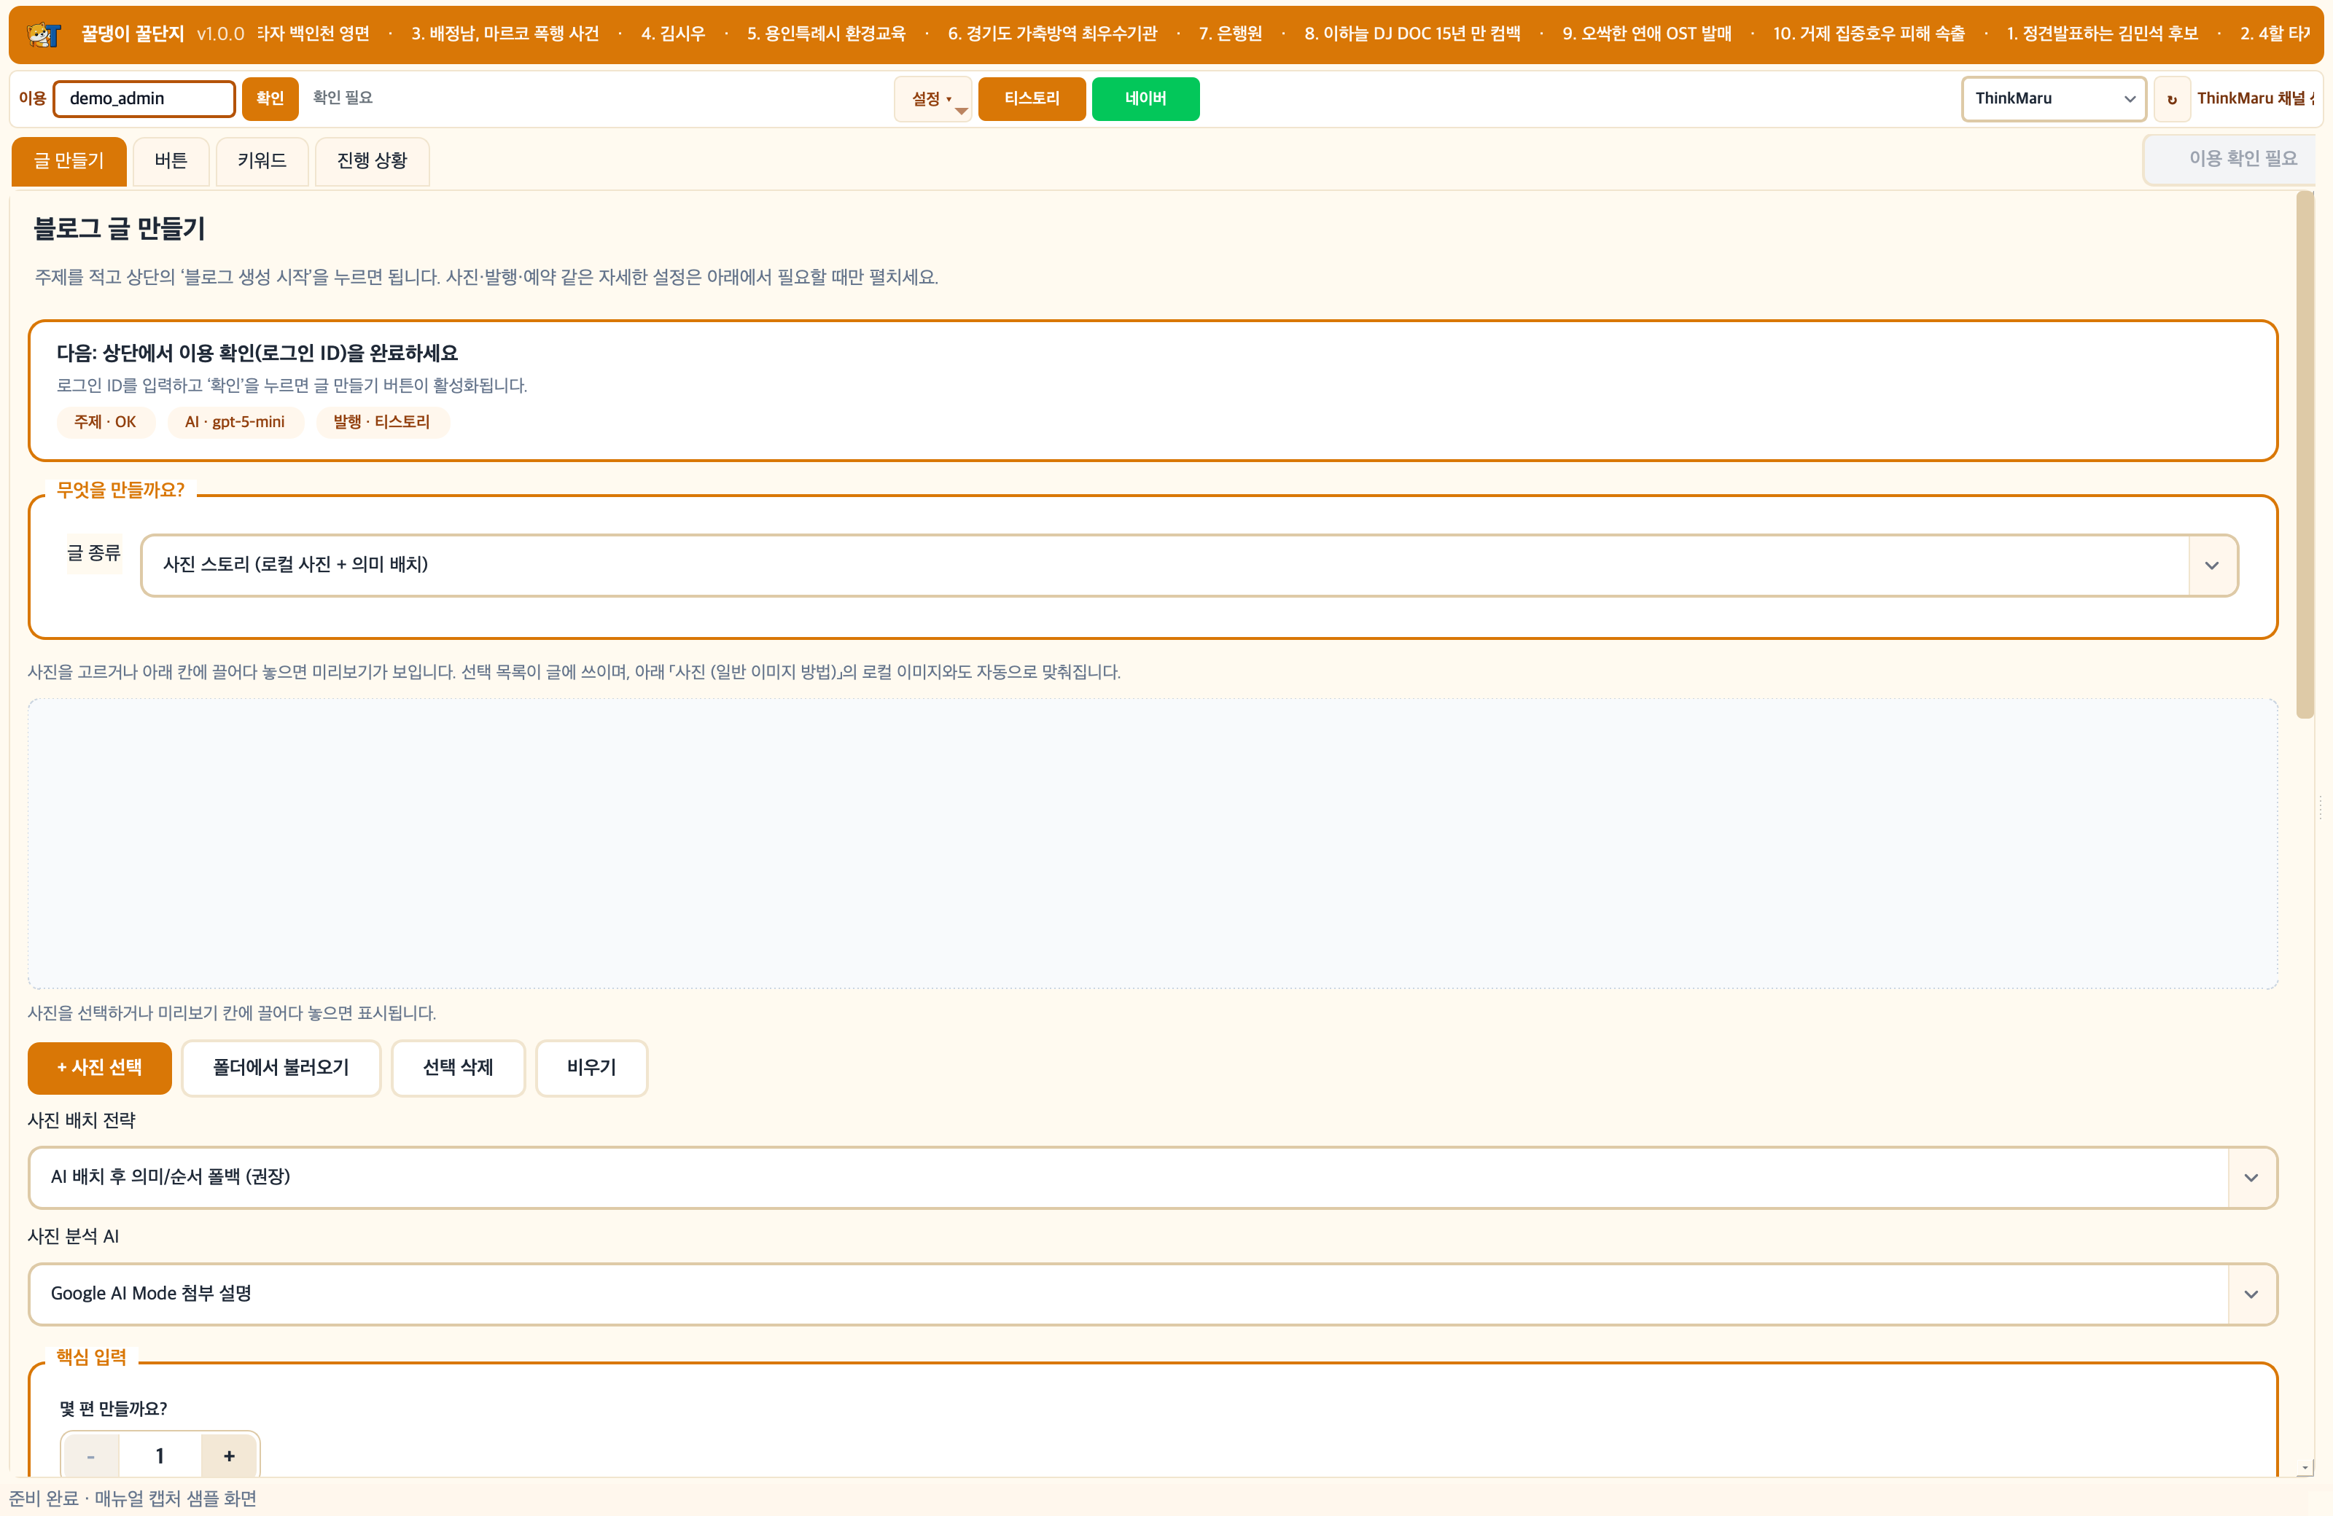Click the empty photo preview drop area
The width and height of the screenshot is (2333, 1516).
click(1152, 844)
